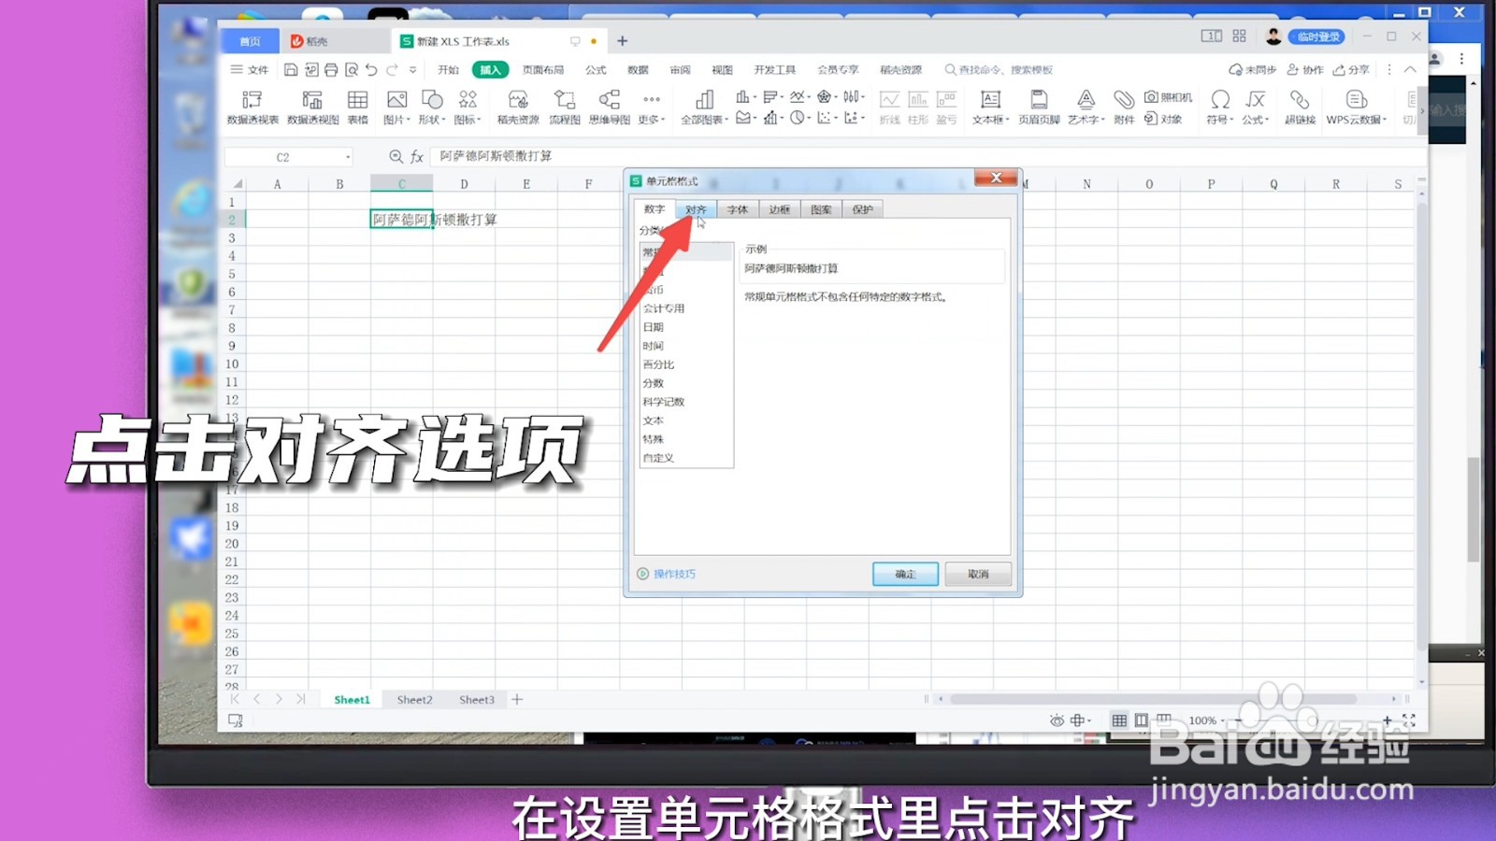Open the equation (公式) insert tool
Image resolution: width=1496 pixels, height=841 pixels.
click(1256, 107)
